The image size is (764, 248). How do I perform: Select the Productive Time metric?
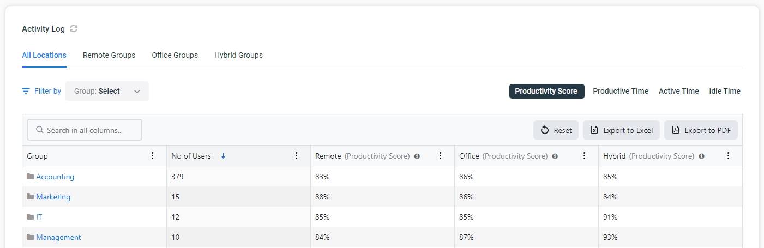[x=621, y=91]
